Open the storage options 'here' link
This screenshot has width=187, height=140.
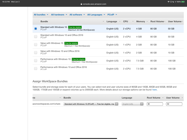click(155, 90)
